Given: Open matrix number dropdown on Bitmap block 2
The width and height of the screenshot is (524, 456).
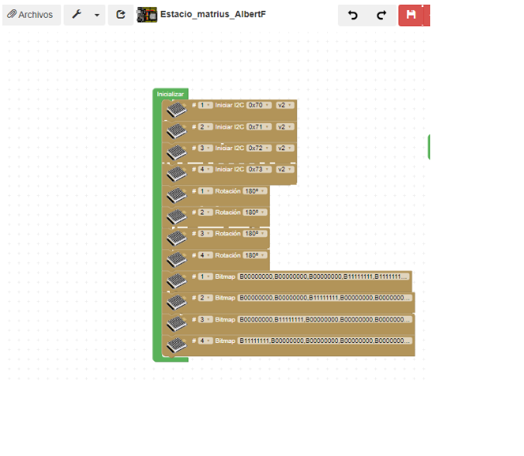Looking at the screenshot, I should click(205, 297).
